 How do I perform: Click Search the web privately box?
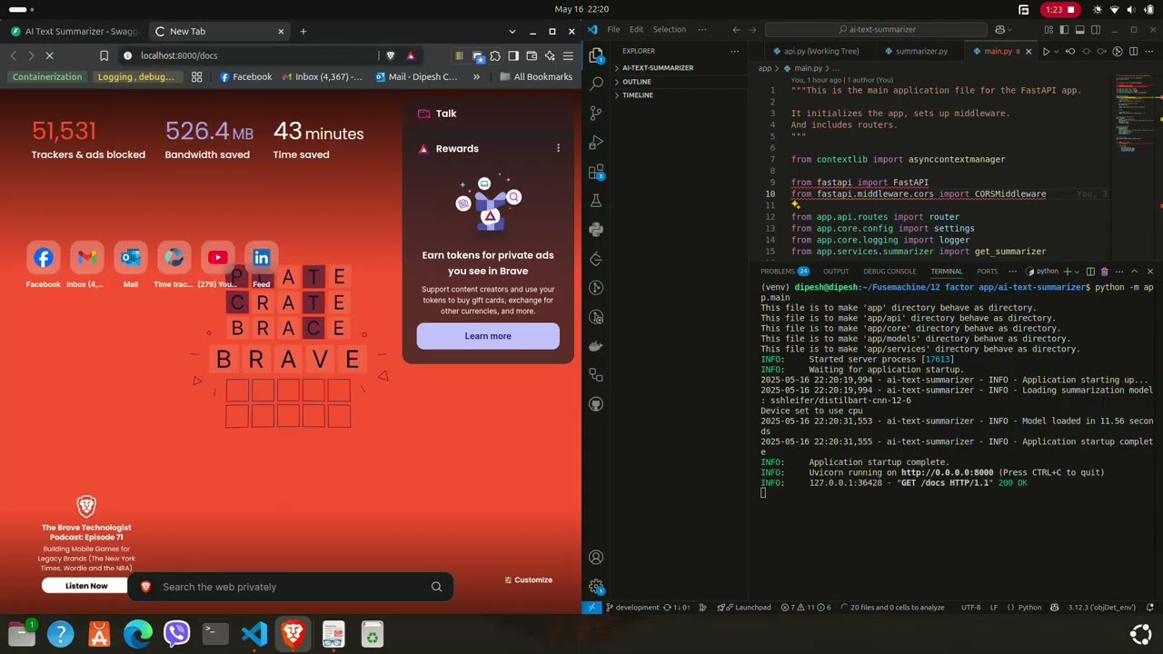pyautogui.click(x=290, y=587)
